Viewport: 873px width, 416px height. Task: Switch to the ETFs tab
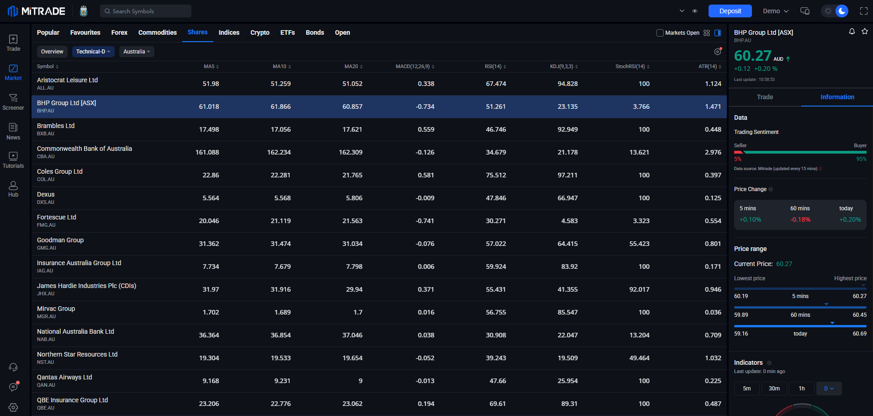[288, 32]
